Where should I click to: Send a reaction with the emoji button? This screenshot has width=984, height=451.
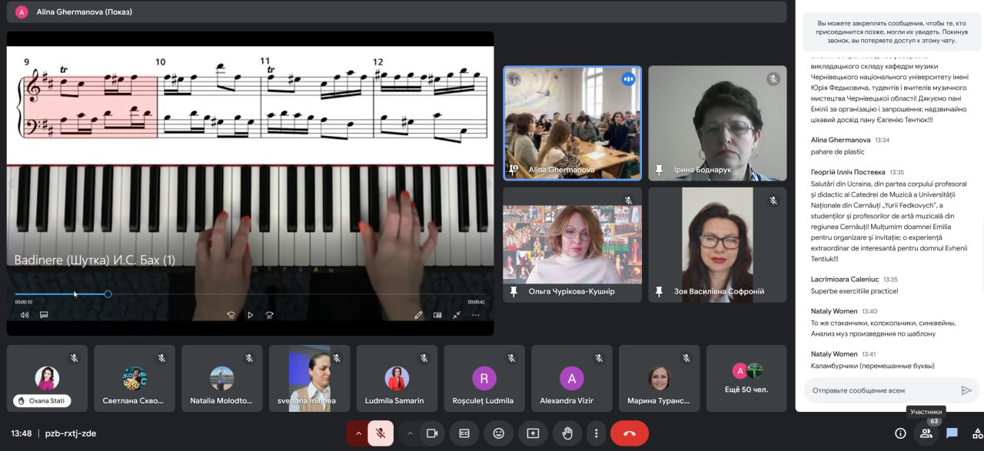(499, 433)
